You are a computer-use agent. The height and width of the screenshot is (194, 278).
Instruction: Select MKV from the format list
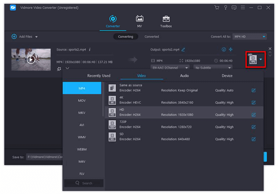(82, 113)
